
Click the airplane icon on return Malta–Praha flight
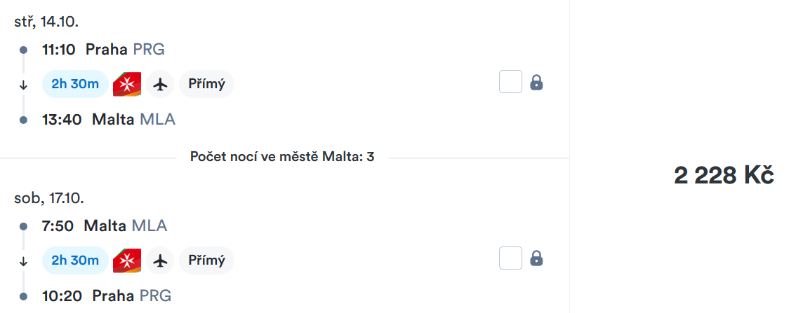point(161,260)
